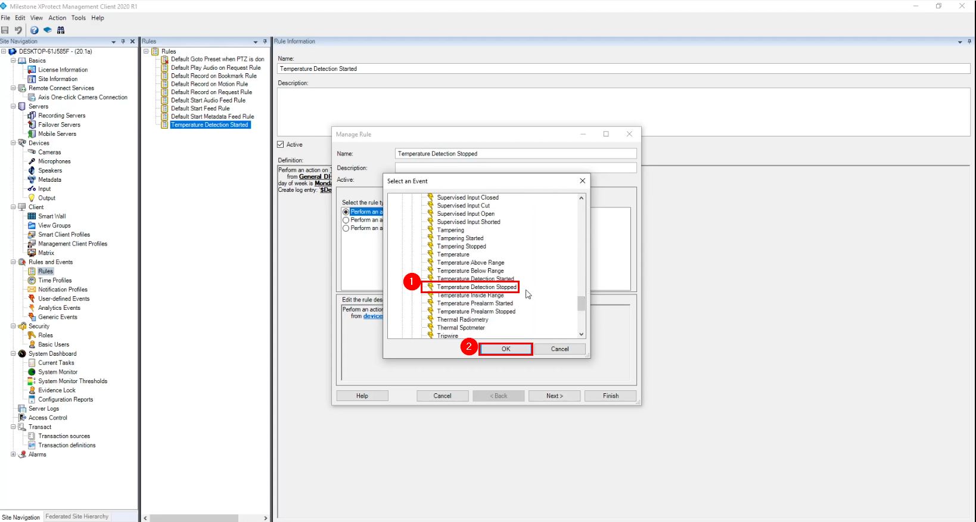Image resolution: width=976 pixels, height=522 pixels.
Task: Click Finish in the Manage Rule dialog
Action: pyautogui.click(x=611, y=396)
